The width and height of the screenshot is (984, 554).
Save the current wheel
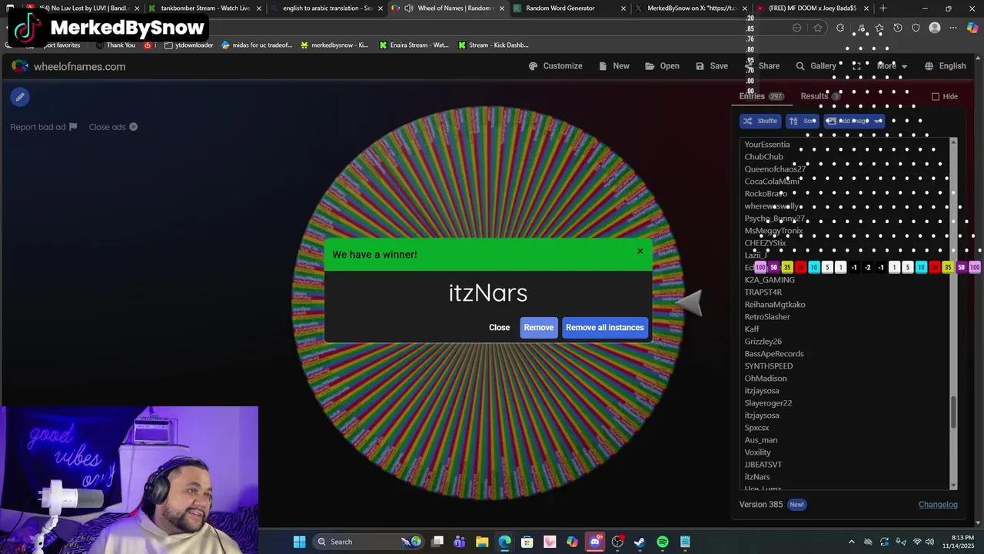click(711, 66)
